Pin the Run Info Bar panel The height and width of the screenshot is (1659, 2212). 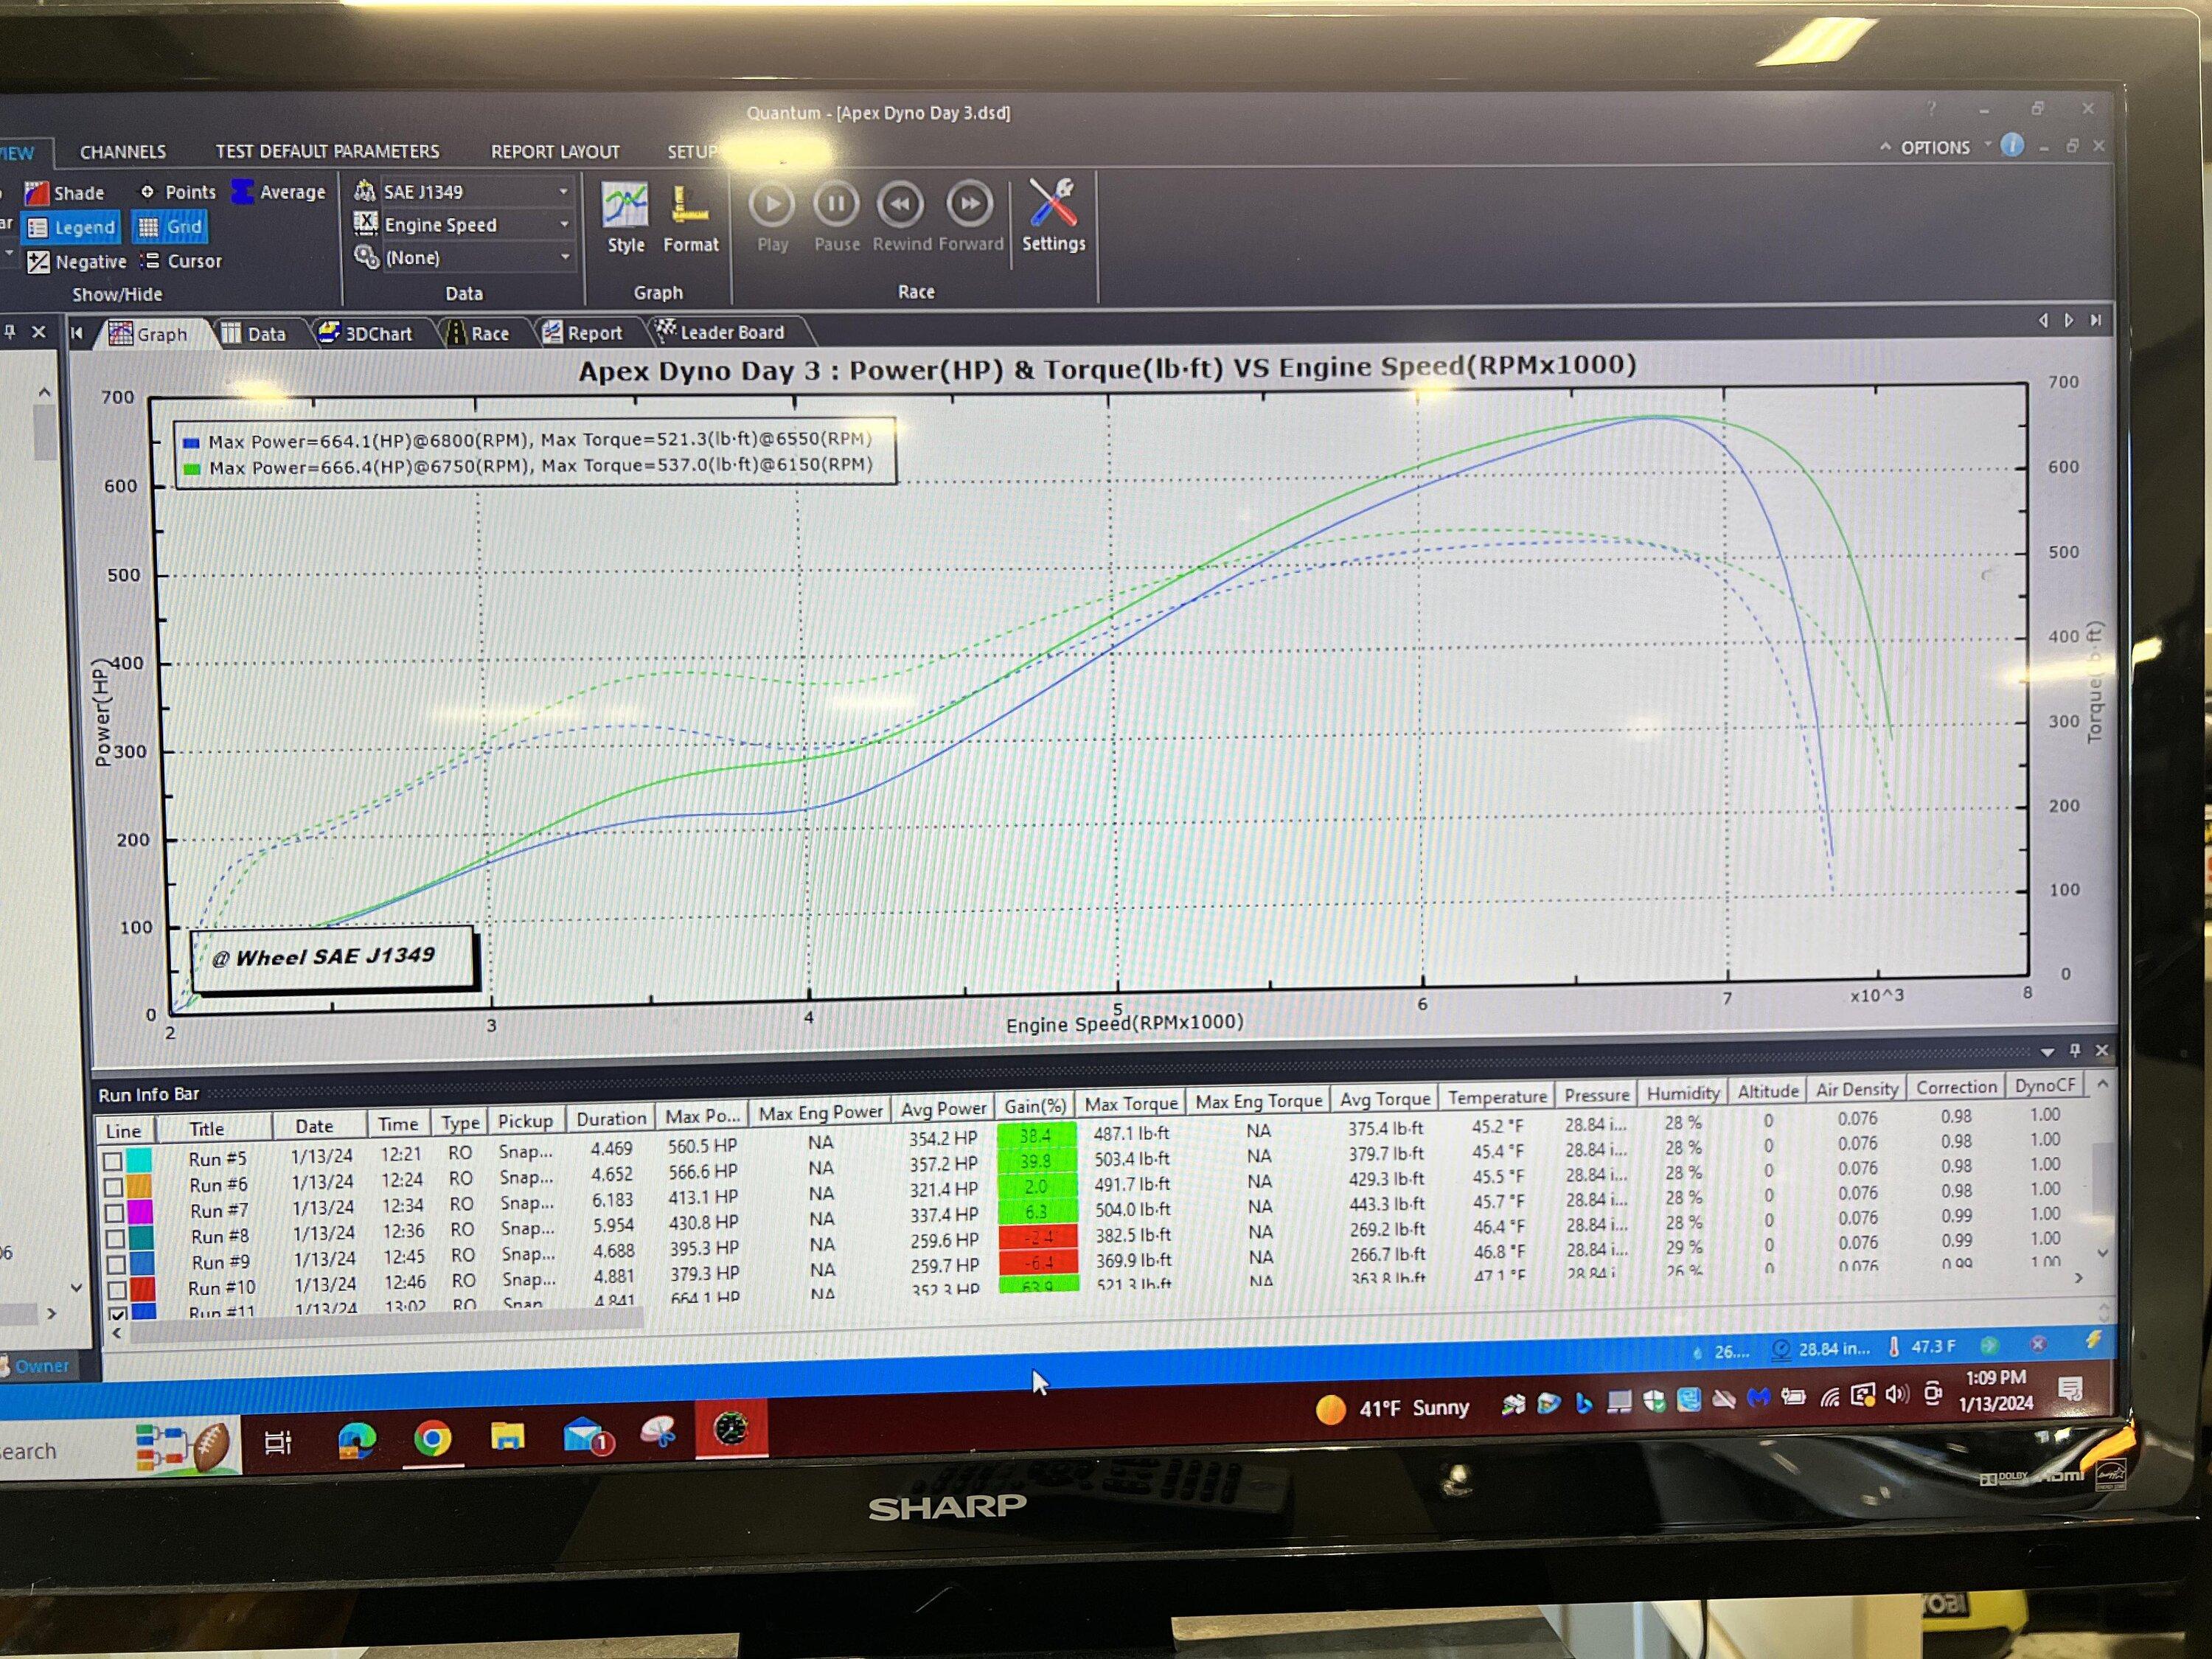click(x=2074, y=1050)
